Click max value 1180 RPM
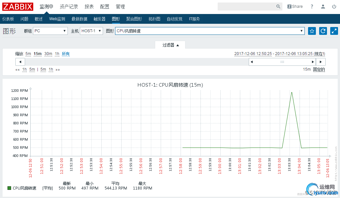The image size is (340, 198). (142, 188)
